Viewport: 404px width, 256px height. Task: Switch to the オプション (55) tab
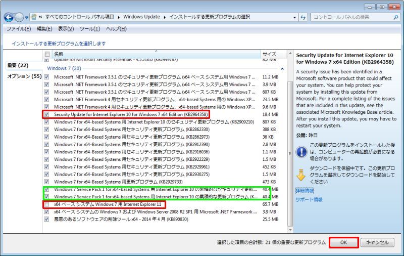pos(24,76)
